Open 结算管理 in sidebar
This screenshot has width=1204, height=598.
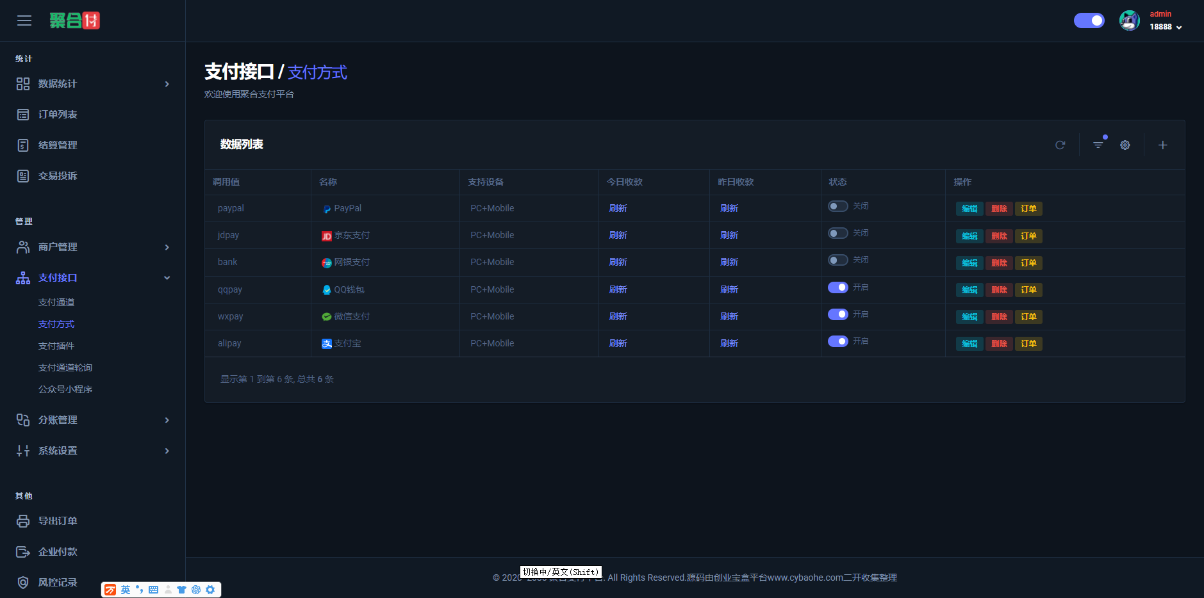pos(58,145)
